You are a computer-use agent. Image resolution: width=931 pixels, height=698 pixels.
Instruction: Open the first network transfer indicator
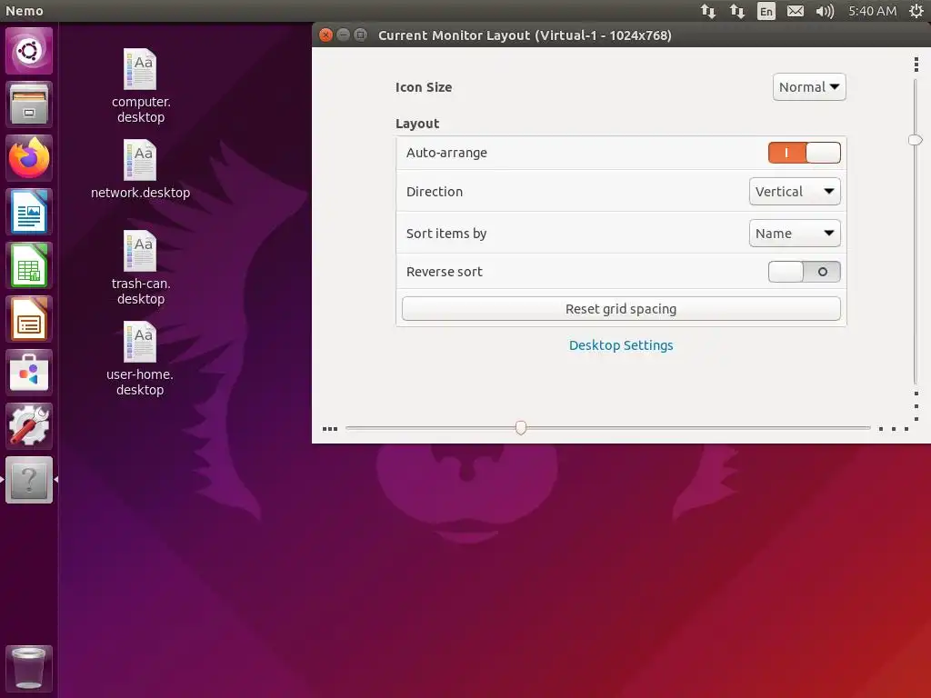click(x=707, y=11)
